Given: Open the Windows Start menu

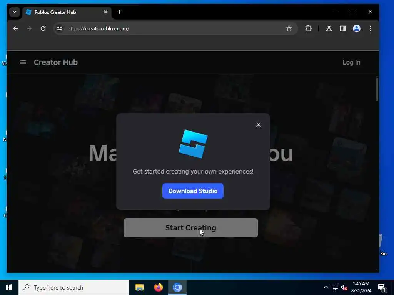Looking at the screenshot, I should tap(9, 287).
